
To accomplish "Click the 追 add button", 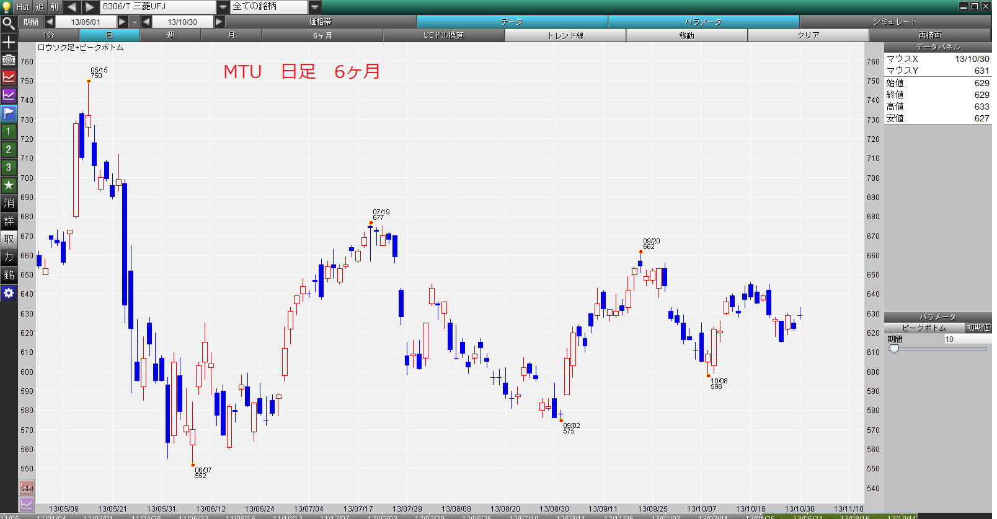I will click(40, 7).
